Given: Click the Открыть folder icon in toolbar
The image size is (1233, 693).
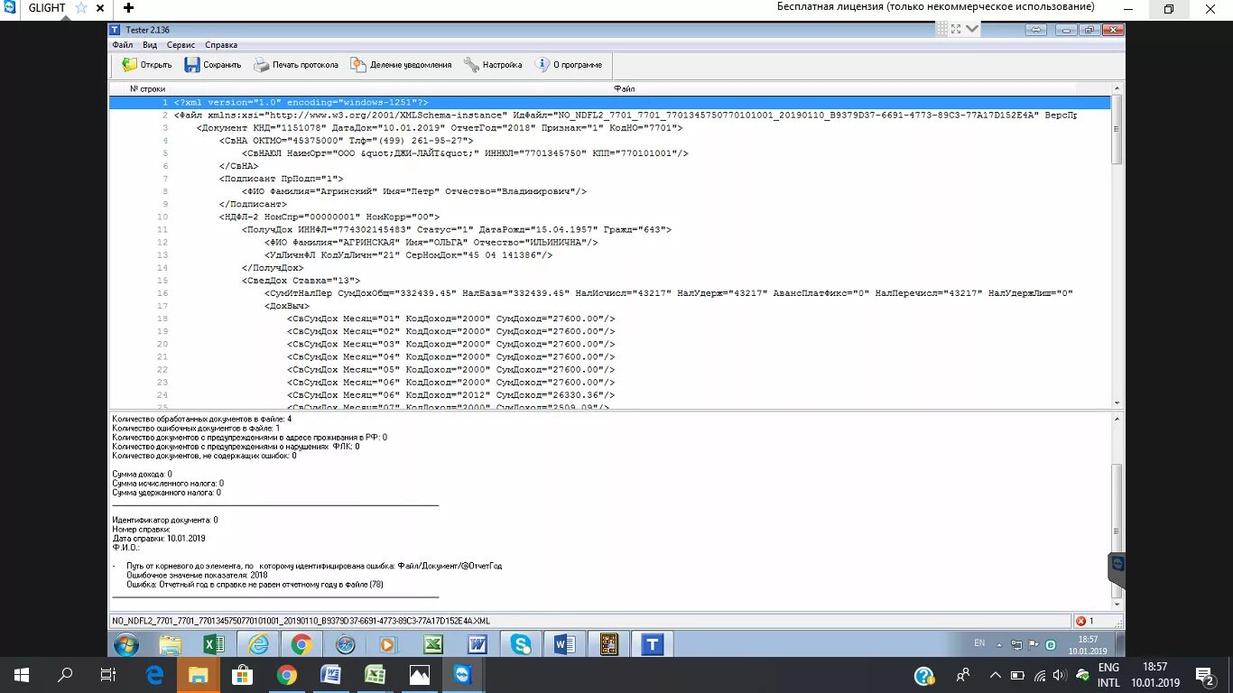Looking at the screenshot, I should [x=130, y=65].
